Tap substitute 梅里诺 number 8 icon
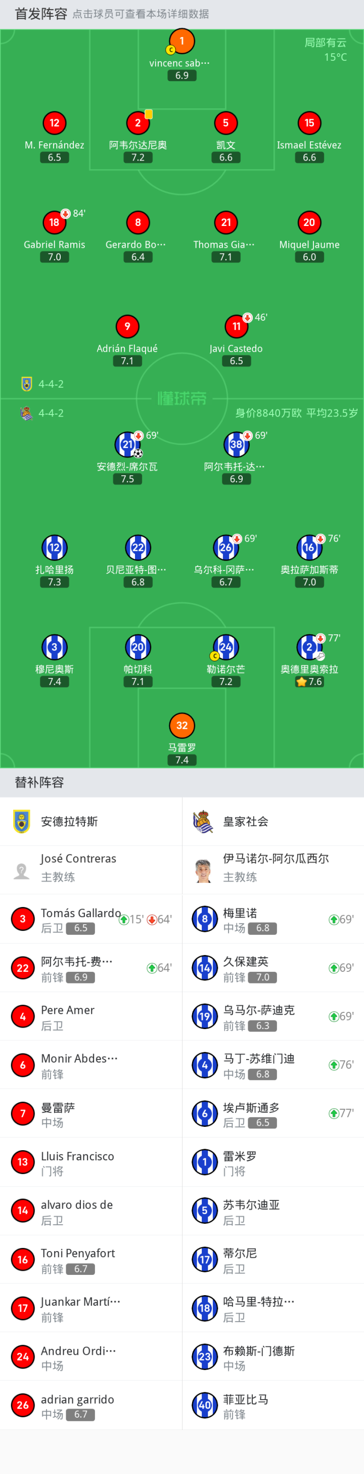Screen dimensions: 364x1474 tap(204, 919)
